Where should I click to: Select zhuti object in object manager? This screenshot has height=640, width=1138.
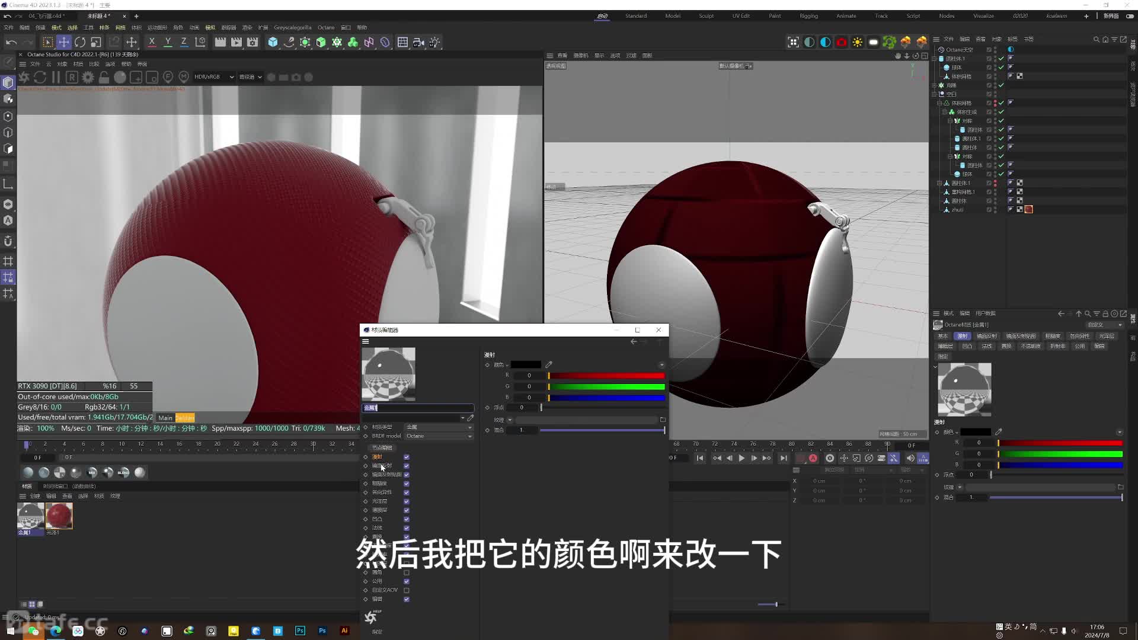[957, 210]
